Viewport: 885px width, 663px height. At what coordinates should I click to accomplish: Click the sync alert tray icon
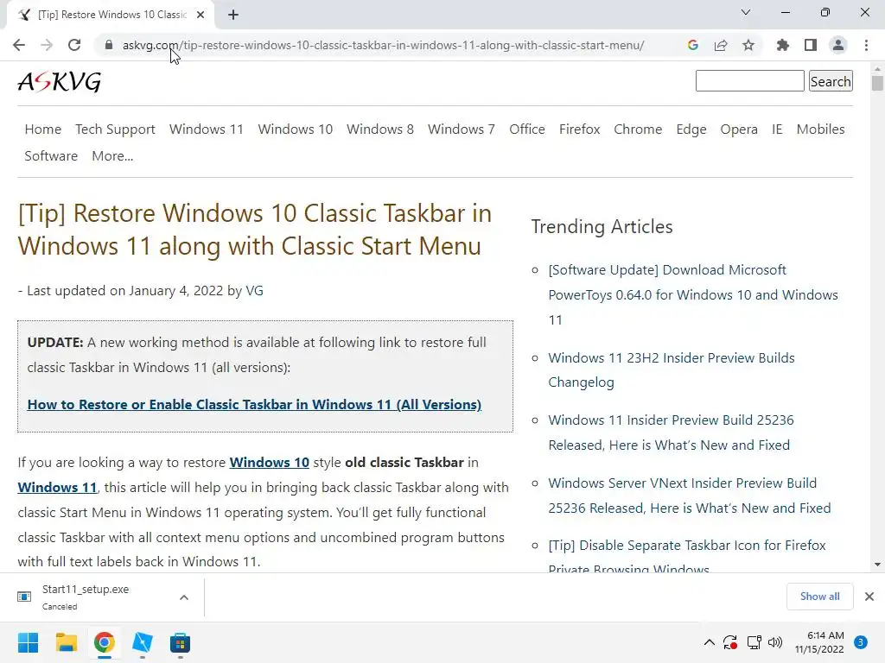click(730, 642)
